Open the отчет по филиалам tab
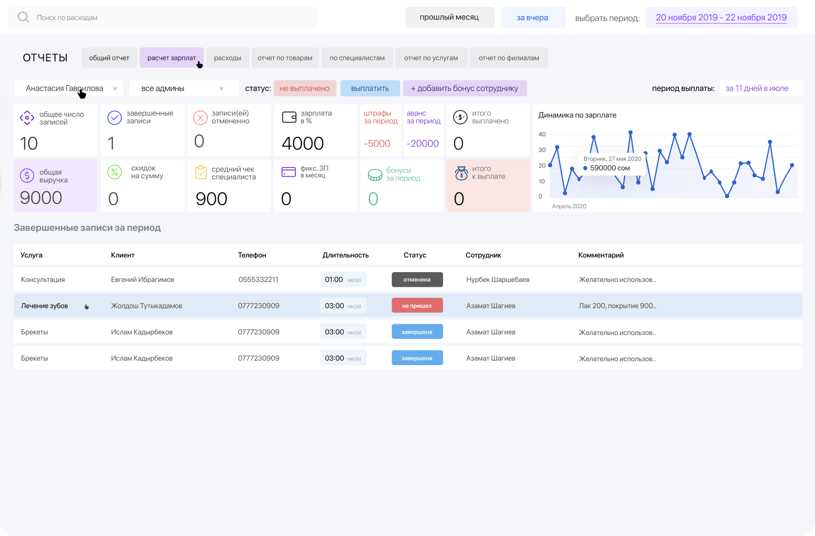815x536 pixels. pos(509,58)
